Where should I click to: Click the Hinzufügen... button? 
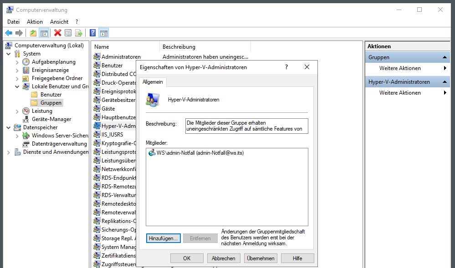click(164, 238)
